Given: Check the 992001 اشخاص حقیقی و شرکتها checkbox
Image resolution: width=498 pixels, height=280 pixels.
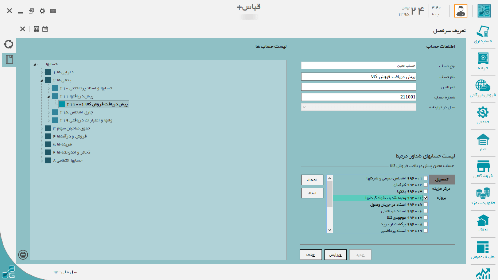Looking at the screenshot, I should coord(425,178).
